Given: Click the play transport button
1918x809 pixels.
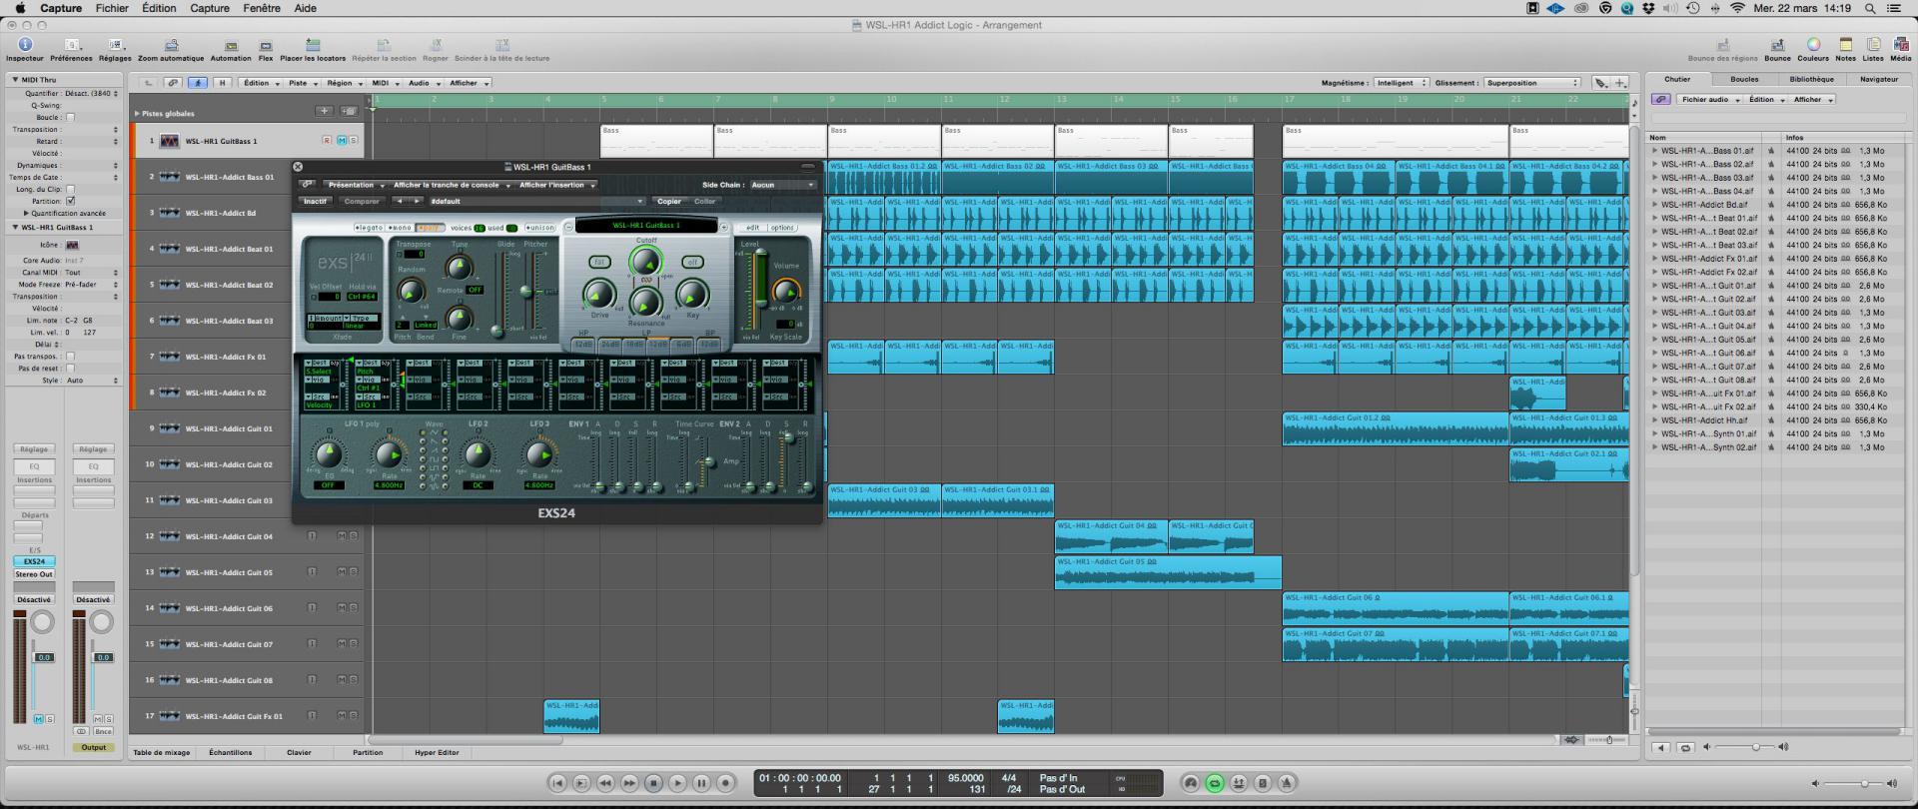Looking at the screenshot, I should (677, 783).
